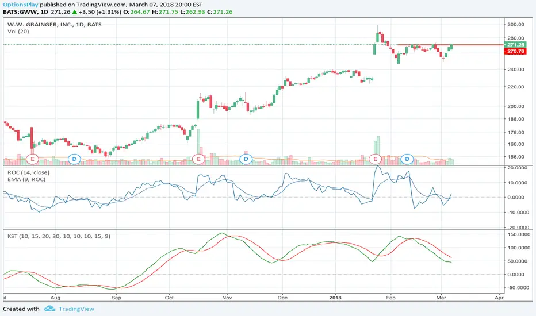Click the 188.00 price axis label
Viewport: 536px width, 316px height.
(516, 119)
